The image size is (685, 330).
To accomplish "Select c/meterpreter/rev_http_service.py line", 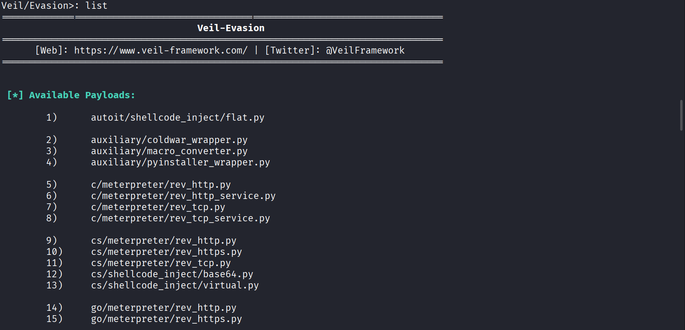I will 183,196.
